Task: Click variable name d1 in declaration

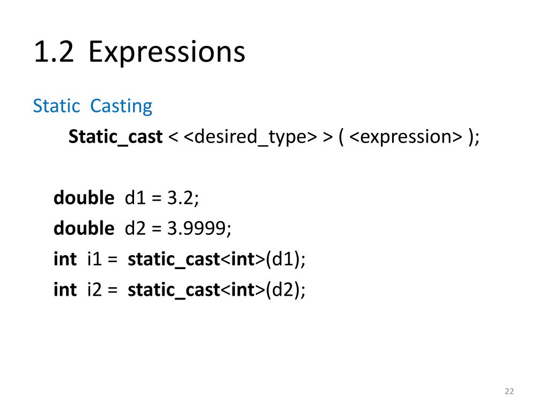Action: point(135,198)
